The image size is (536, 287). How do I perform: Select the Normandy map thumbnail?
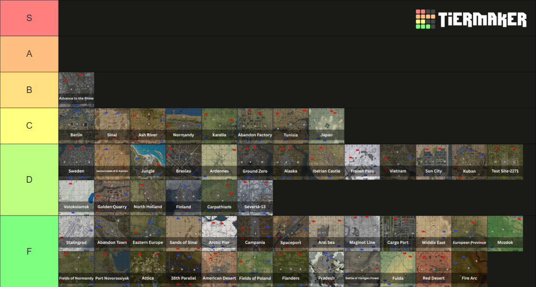[183, 126]
